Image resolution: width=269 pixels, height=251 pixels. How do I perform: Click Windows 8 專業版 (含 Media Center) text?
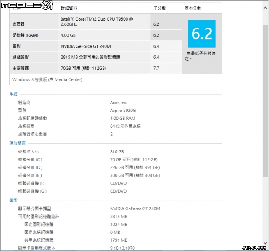(47, 79)
